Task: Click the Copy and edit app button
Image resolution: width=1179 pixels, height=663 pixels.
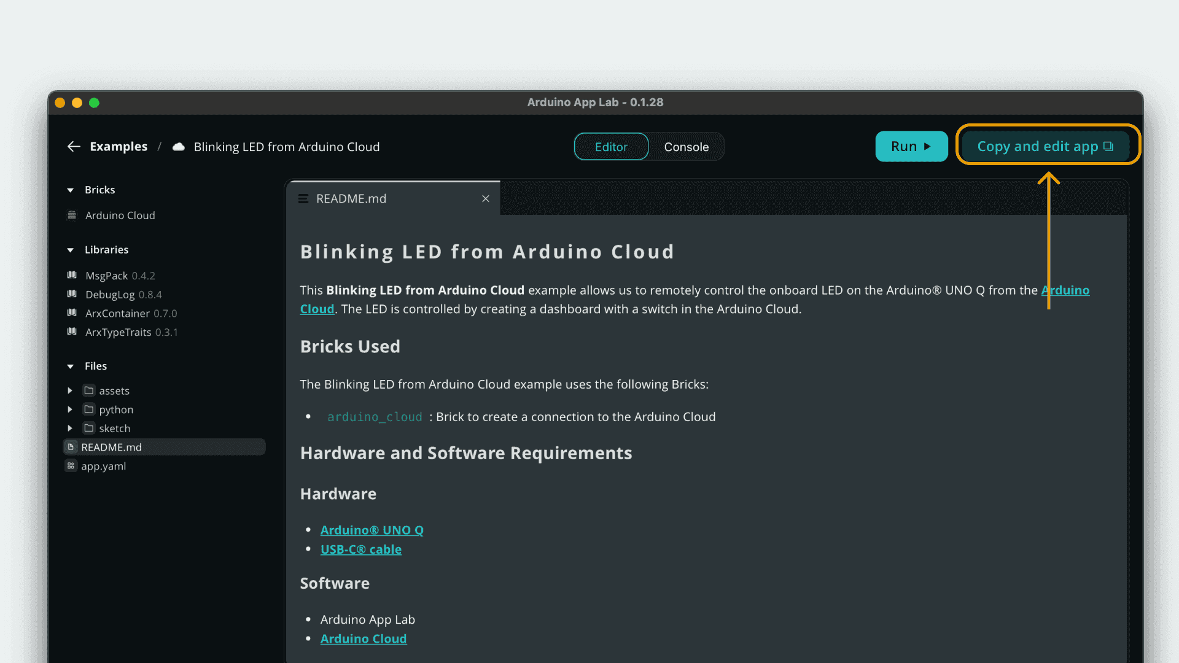Action: 1046,146
